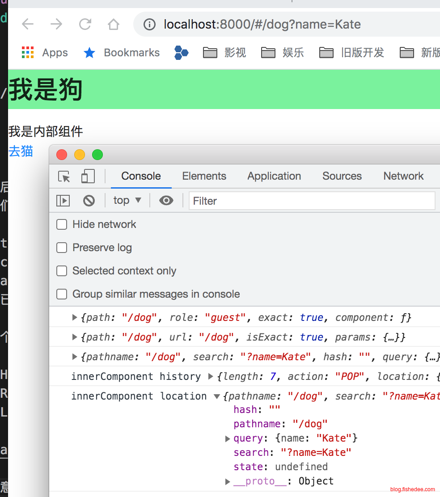440x497 pixels.
Task: Toggle Group similar messages in console
Action: [x=62, y=294]
